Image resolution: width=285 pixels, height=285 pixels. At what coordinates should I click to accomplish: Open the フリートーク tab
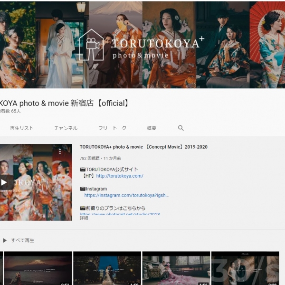click(x=112, y=128)
